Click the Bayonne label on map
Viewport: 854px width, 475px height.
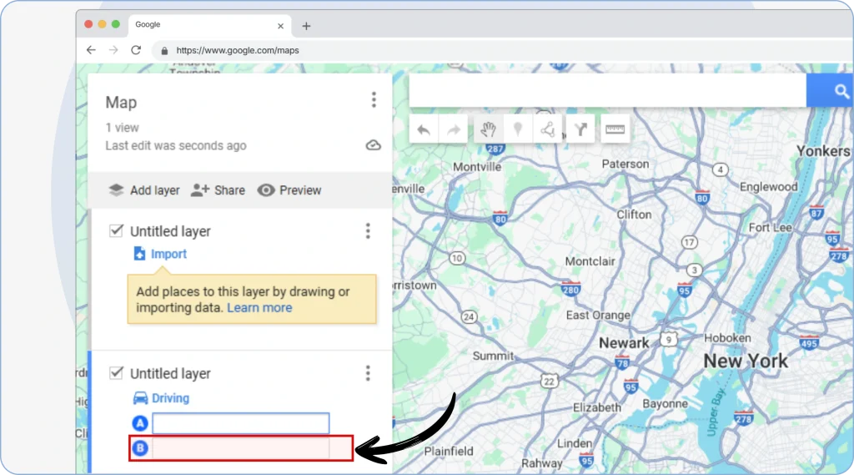pyautogui.click(x=665, y=403)
